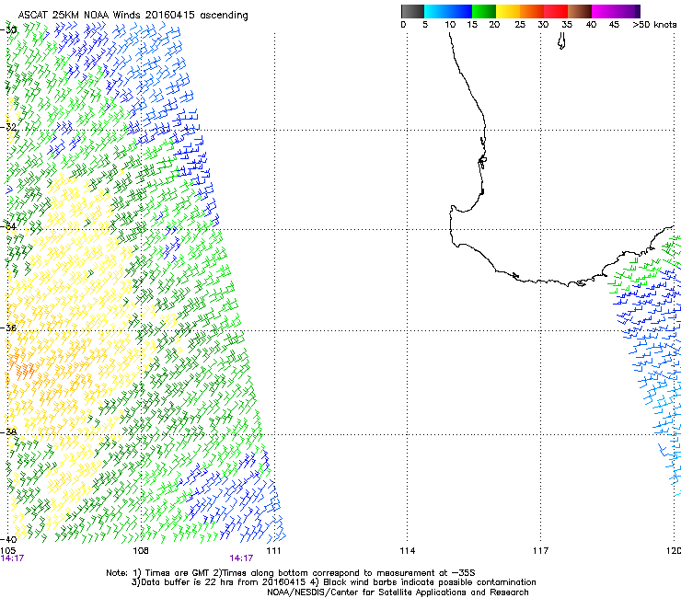Click the orange 25-30 knots legend swatch
Screen dimensions: 681x598
pyautogui.click(x=532, y=11)
